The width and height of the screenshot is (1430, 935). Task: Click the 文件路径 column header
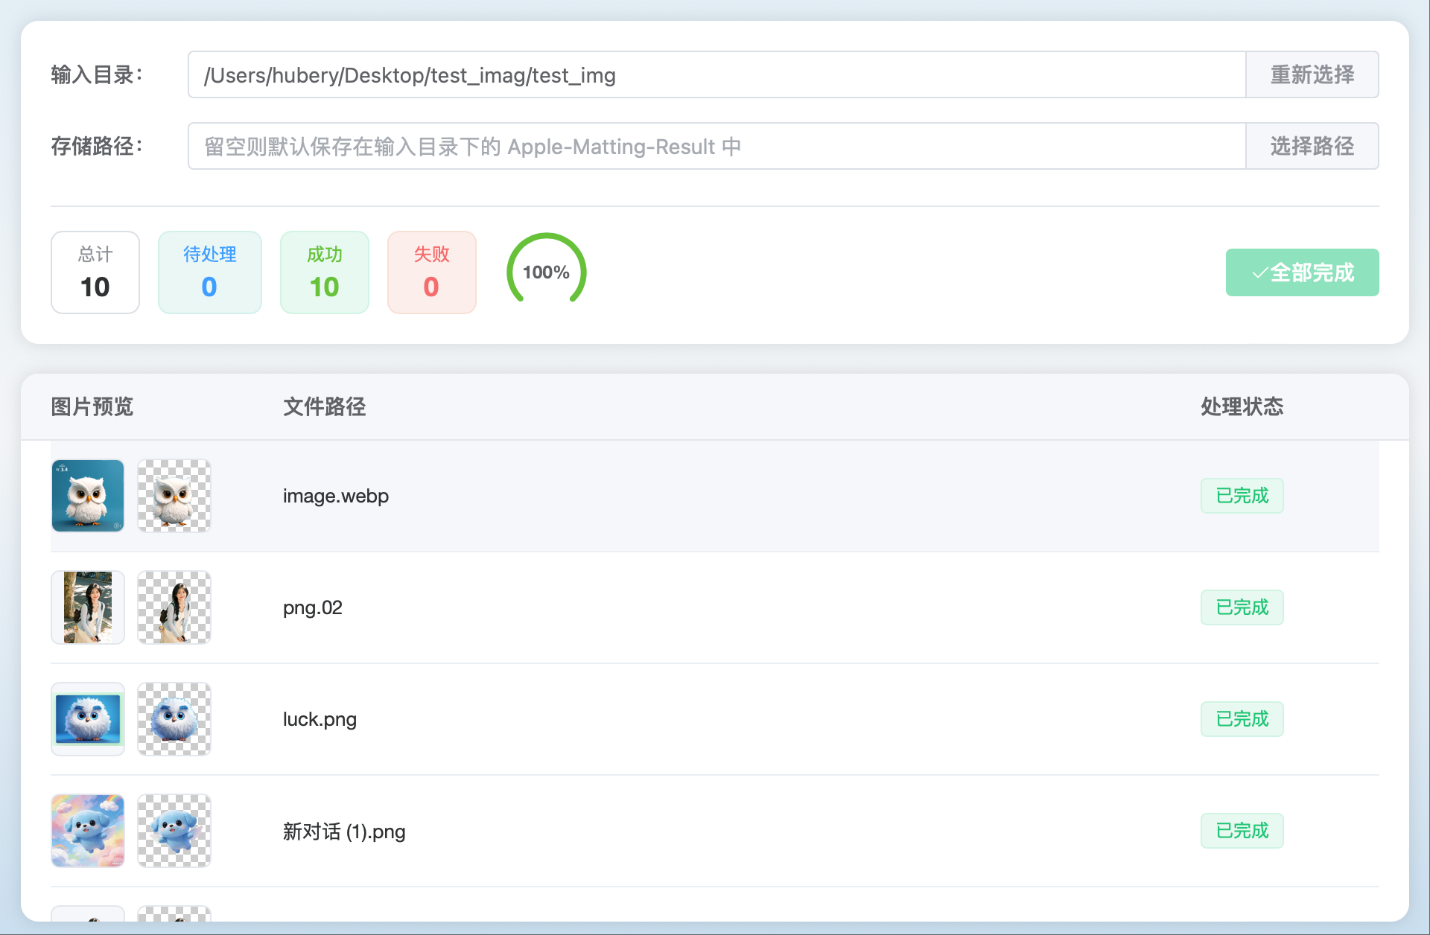325,406
